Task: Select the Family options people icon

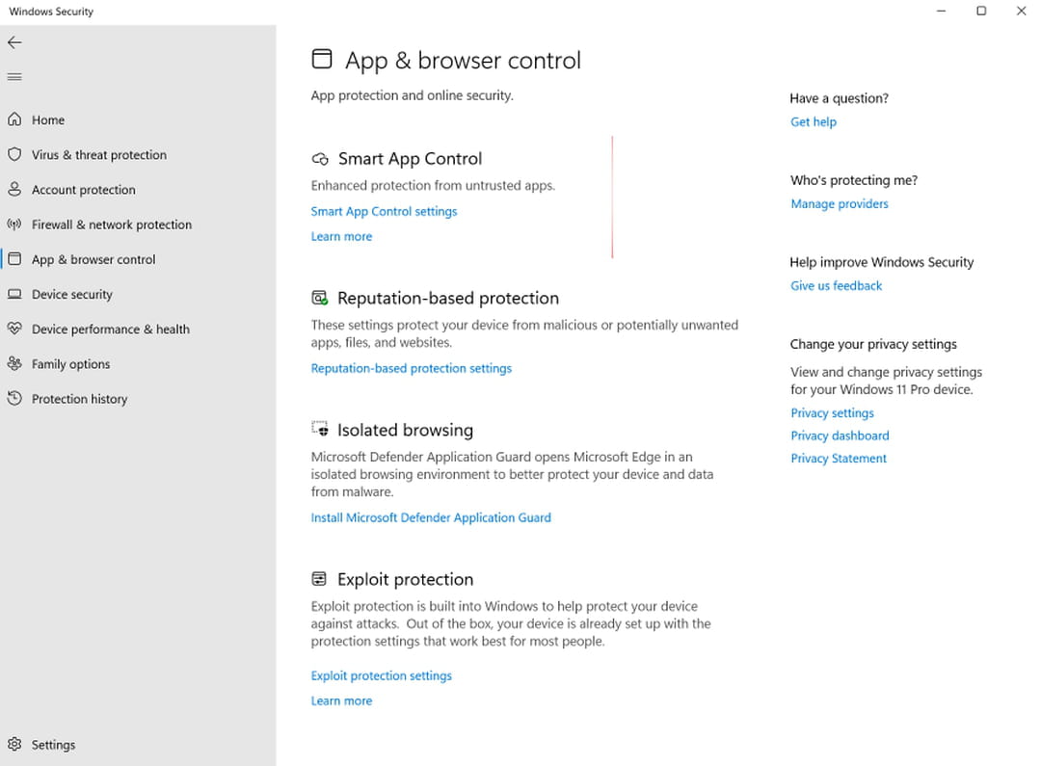Action: (14, 364)
